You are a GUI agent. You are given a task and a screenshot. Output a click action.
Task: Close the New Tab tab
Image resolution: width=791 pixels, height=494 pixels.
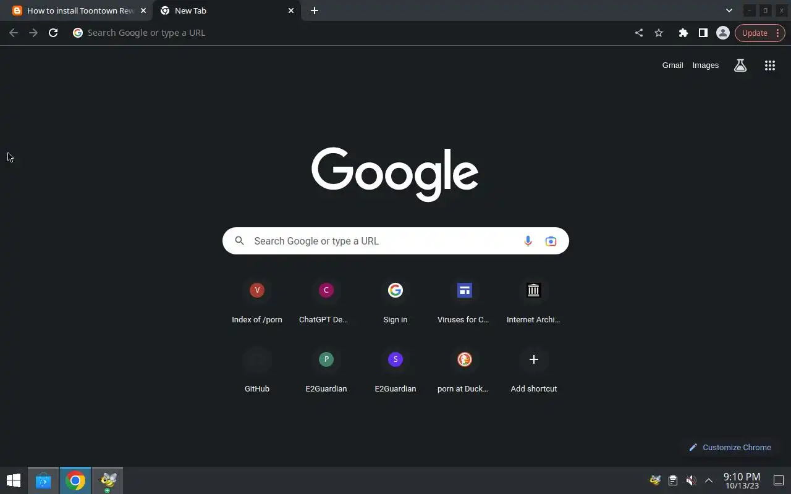click(x=291, y=10)
